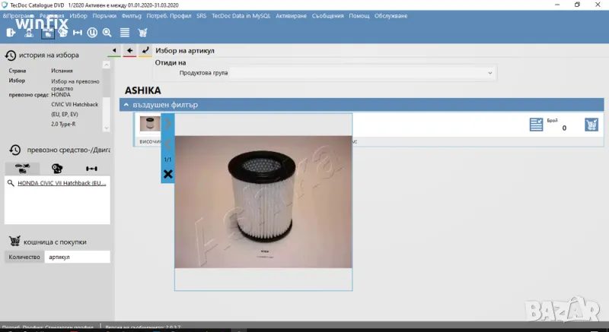Click the air filter thumbnail image
Screen dimensions: 609x332
coord(148,124)
